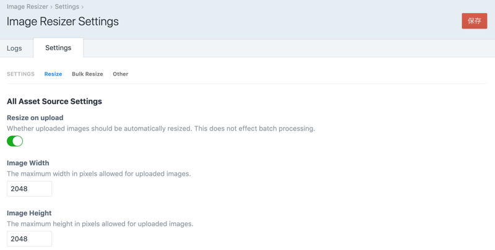Screen dimensions: 495x250
Task: Click the Settings breadcrumb link
Action: point(66,7)
